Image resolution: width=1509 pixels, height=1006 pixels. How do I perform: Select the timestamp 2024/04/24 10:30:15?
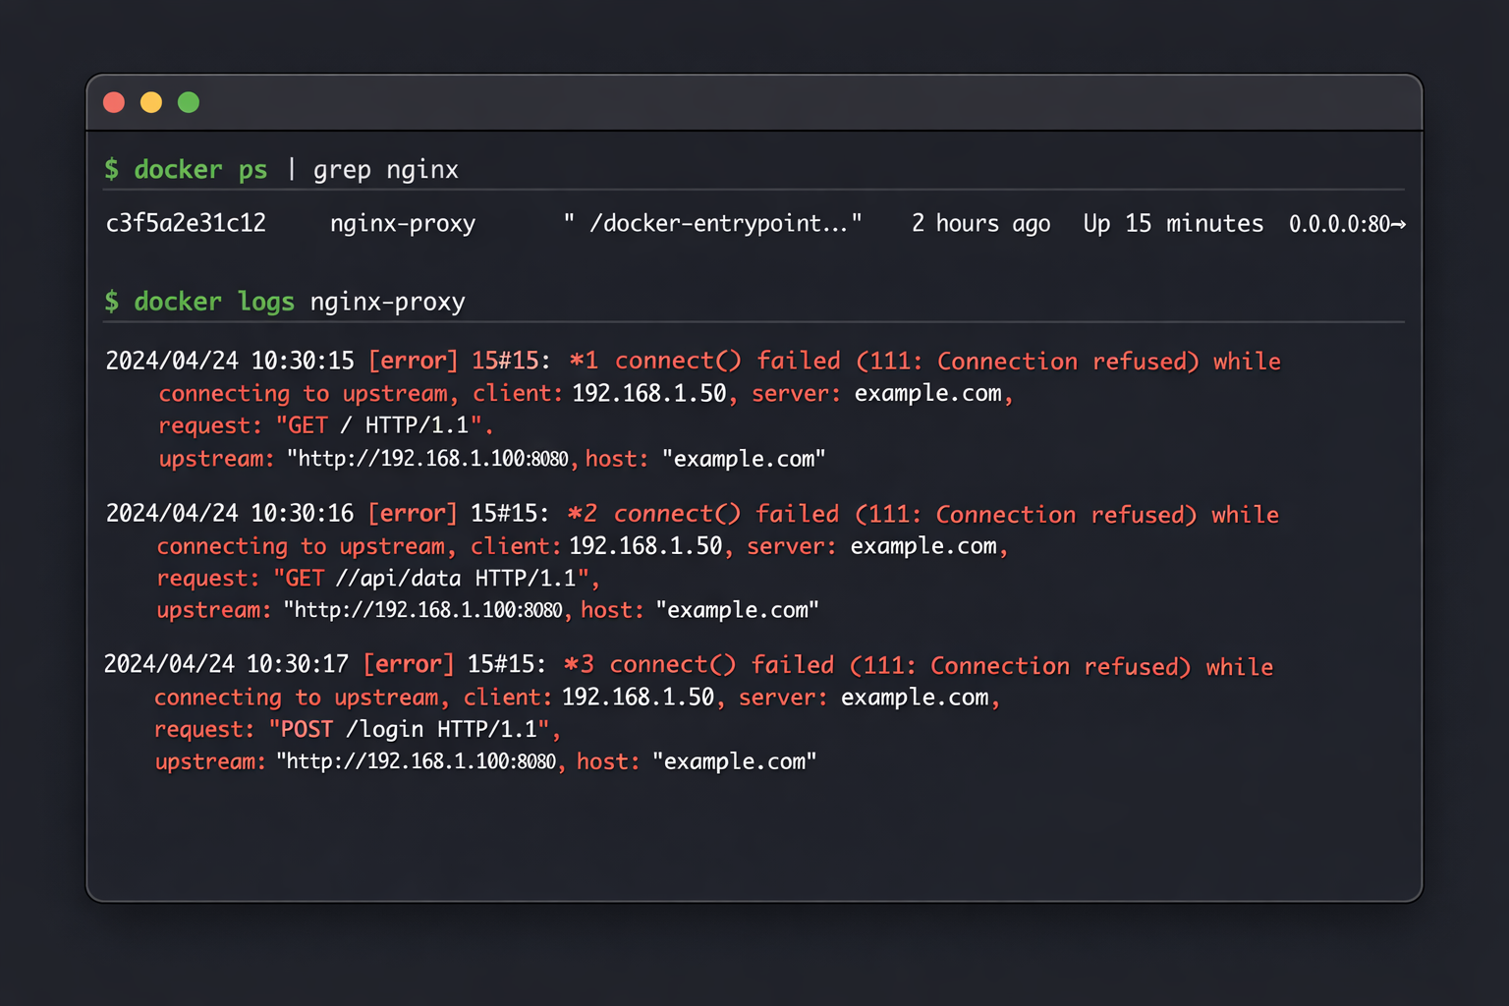tap(229, 361)
